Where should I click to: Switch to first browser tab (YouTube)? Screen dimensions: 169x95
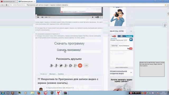(9, 2)
